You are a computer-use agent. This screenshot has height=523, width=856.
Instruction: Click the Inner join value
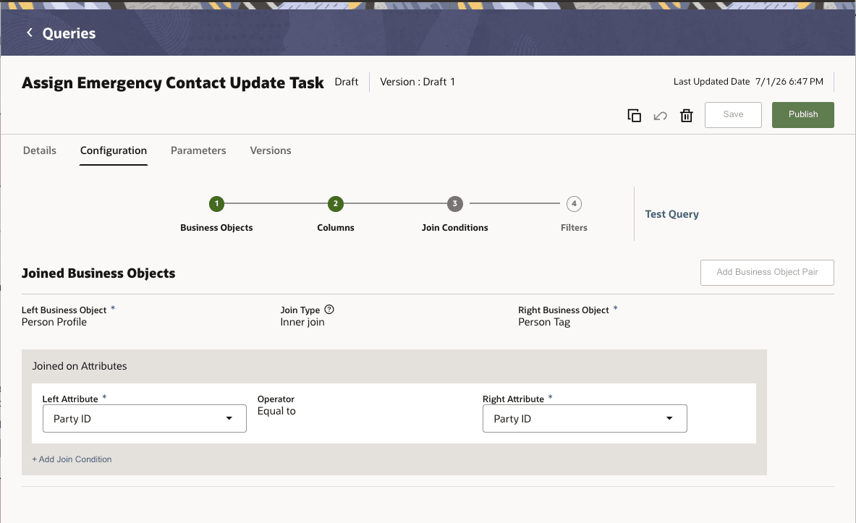(x=302, y=322)
